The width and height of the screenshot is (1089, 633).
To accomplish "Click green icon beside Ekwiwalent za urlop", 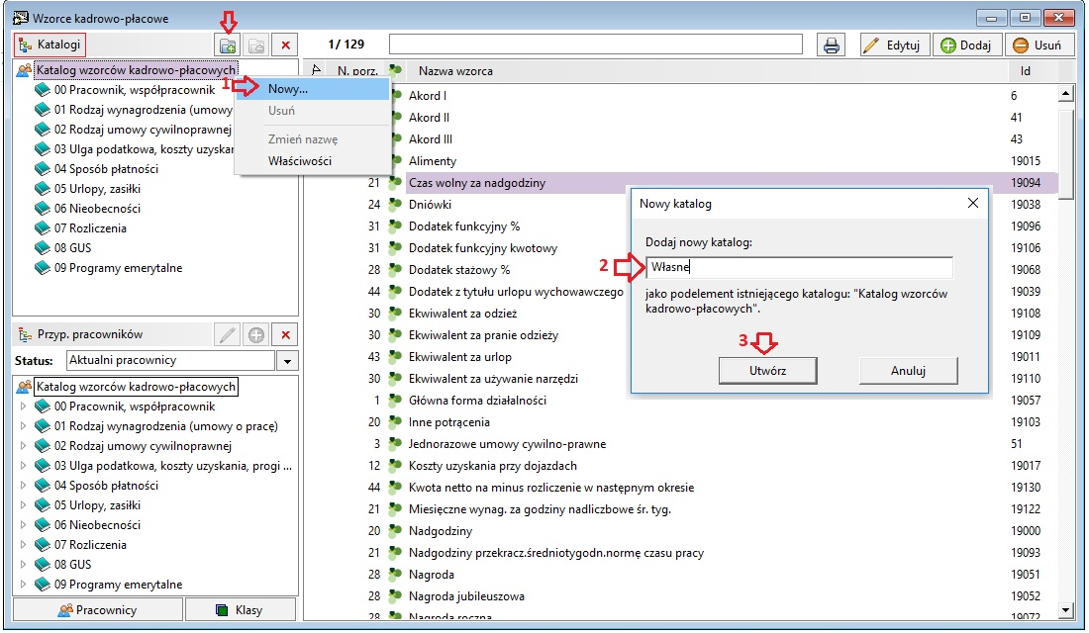I will pyautogui.click(x=395, y=357).
